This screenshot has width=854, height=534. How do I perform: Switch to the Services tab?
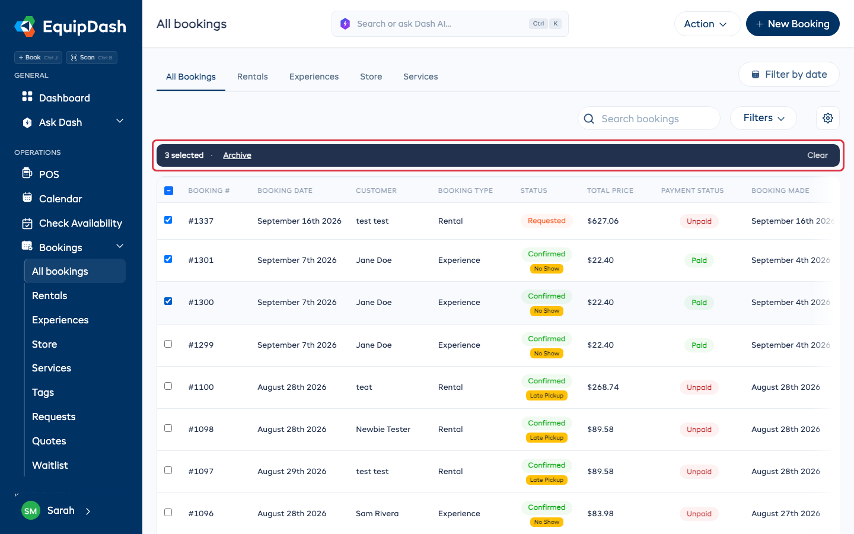click(420, 77)
